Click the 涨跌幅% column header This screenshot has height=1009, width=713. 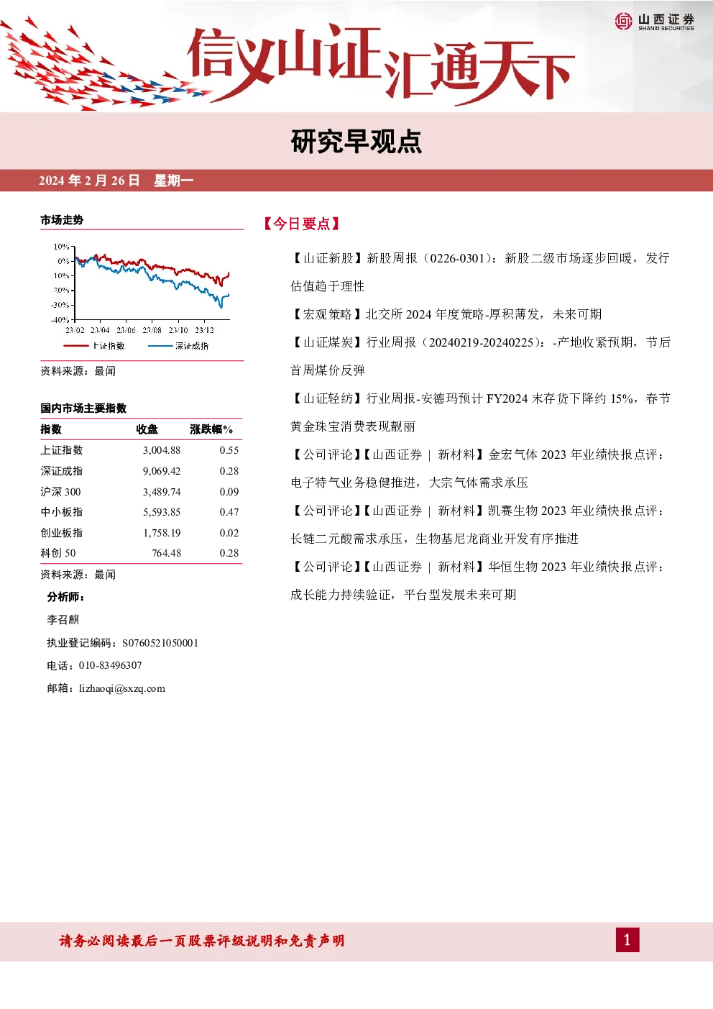click(x=211, y=429)
